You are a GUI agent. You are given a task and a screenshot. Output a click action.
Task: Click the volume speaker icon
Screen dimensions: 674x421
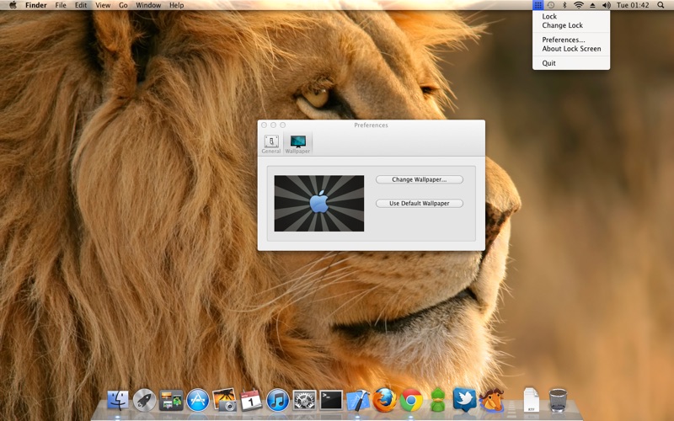click(606, 5)
